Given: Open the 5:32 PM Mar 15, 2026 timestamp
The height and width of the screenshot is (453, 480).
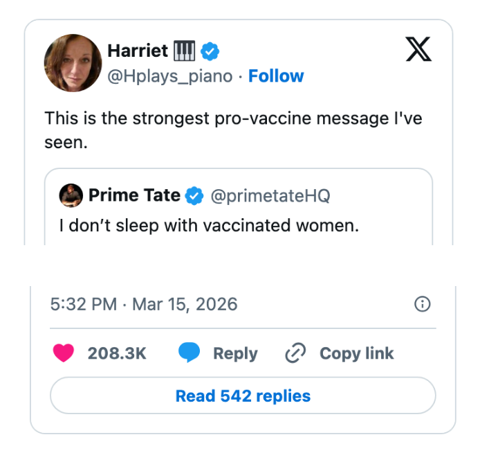Looking at the screenshot, I should [x=144, y=304].
